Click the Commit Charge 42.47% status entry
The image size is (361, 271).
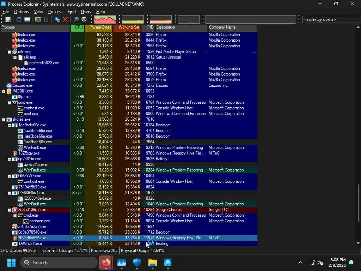(65, 251)
